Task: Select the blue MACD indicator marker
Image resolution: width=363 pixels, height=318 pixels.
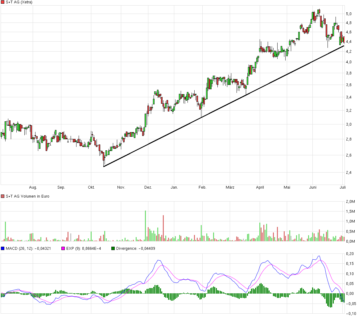Action: click(x=3, y=248)
